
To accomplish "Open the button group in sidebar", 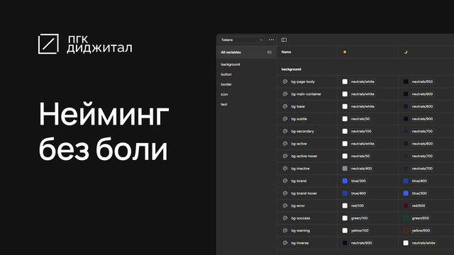I will [x=226, y=74].
